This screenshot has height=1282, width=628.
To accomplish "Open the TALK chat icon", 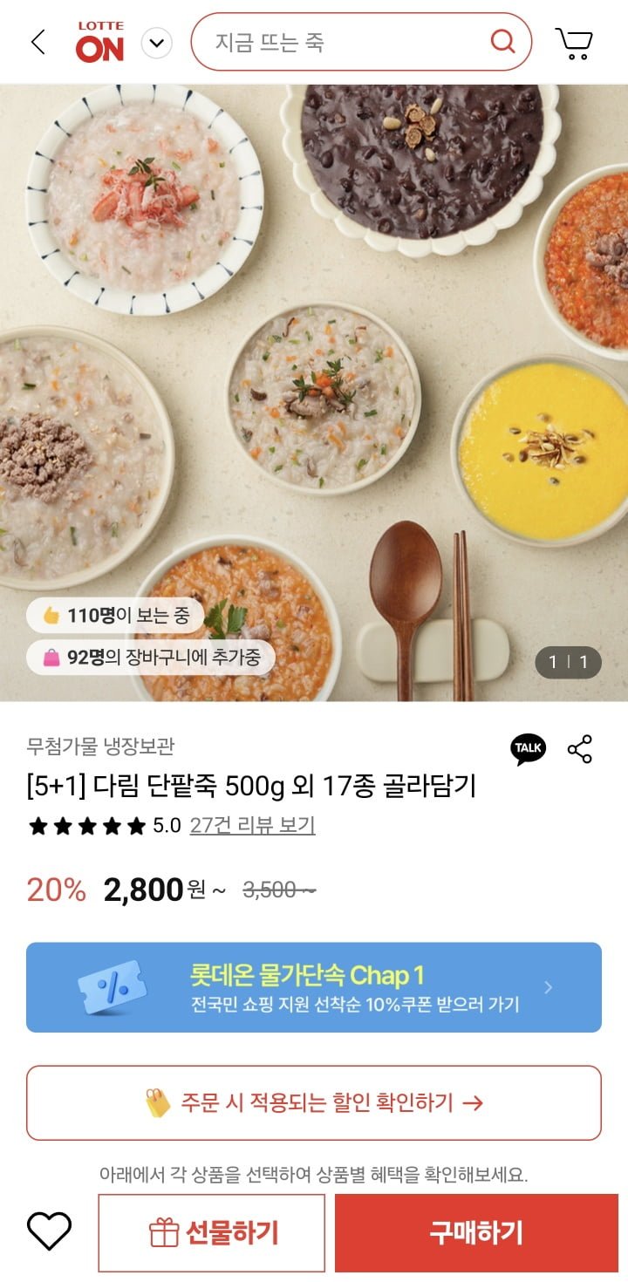I will (x=528, y=748).
